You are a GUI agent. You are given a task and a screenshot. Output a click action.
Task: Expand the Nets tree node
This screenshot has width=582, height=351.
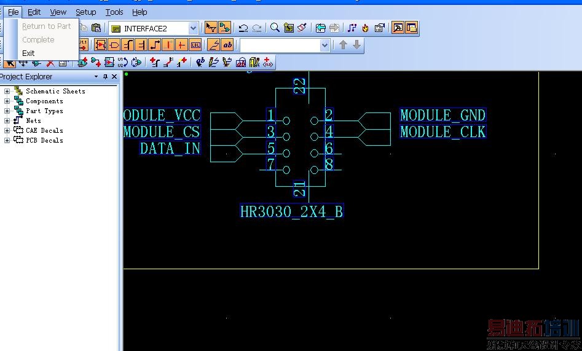7,120
